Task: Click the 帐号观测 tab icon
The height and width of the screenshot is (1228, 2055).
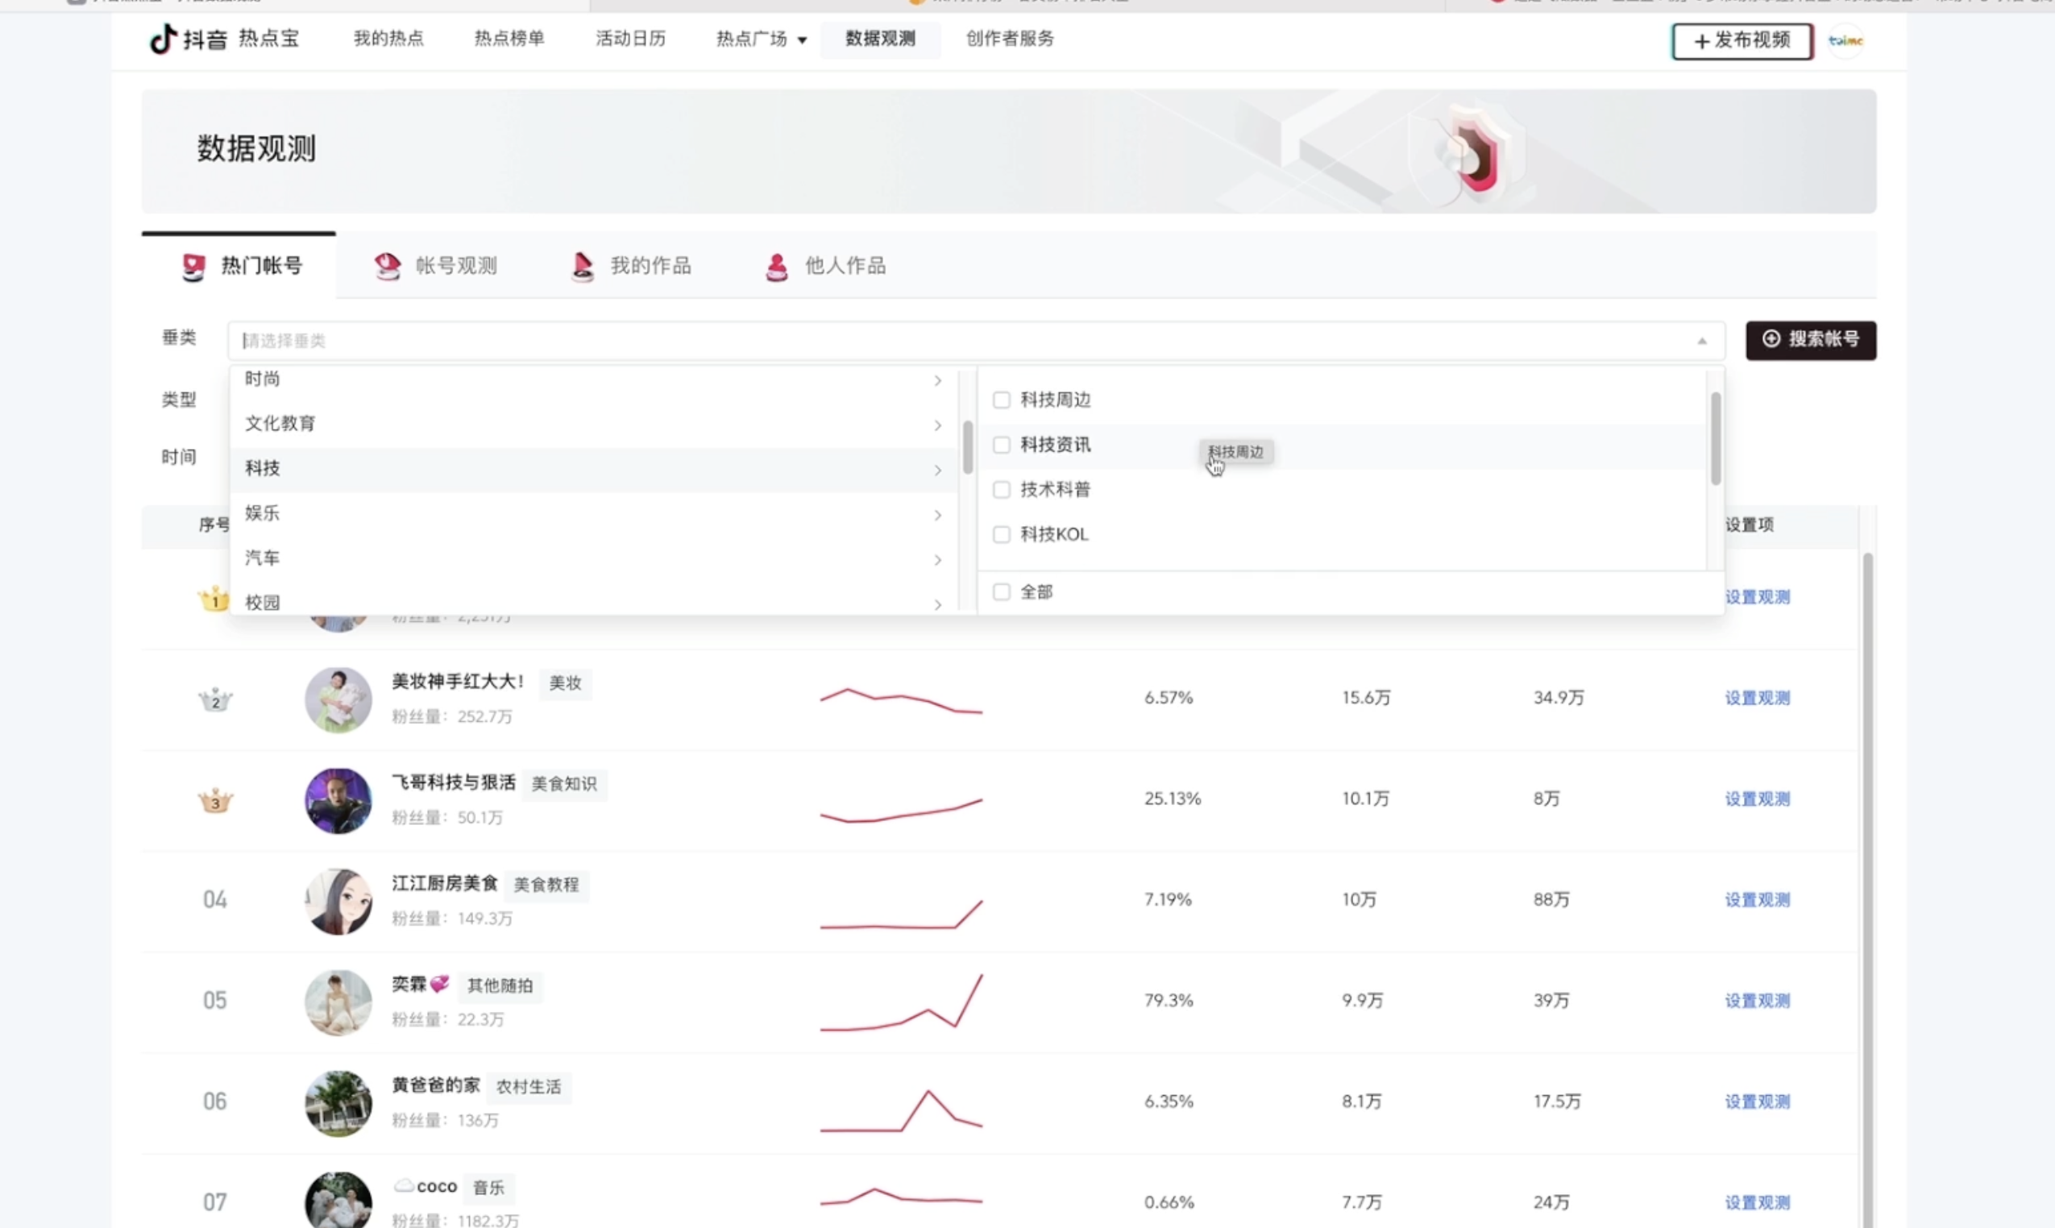Action: click(388, 267)
